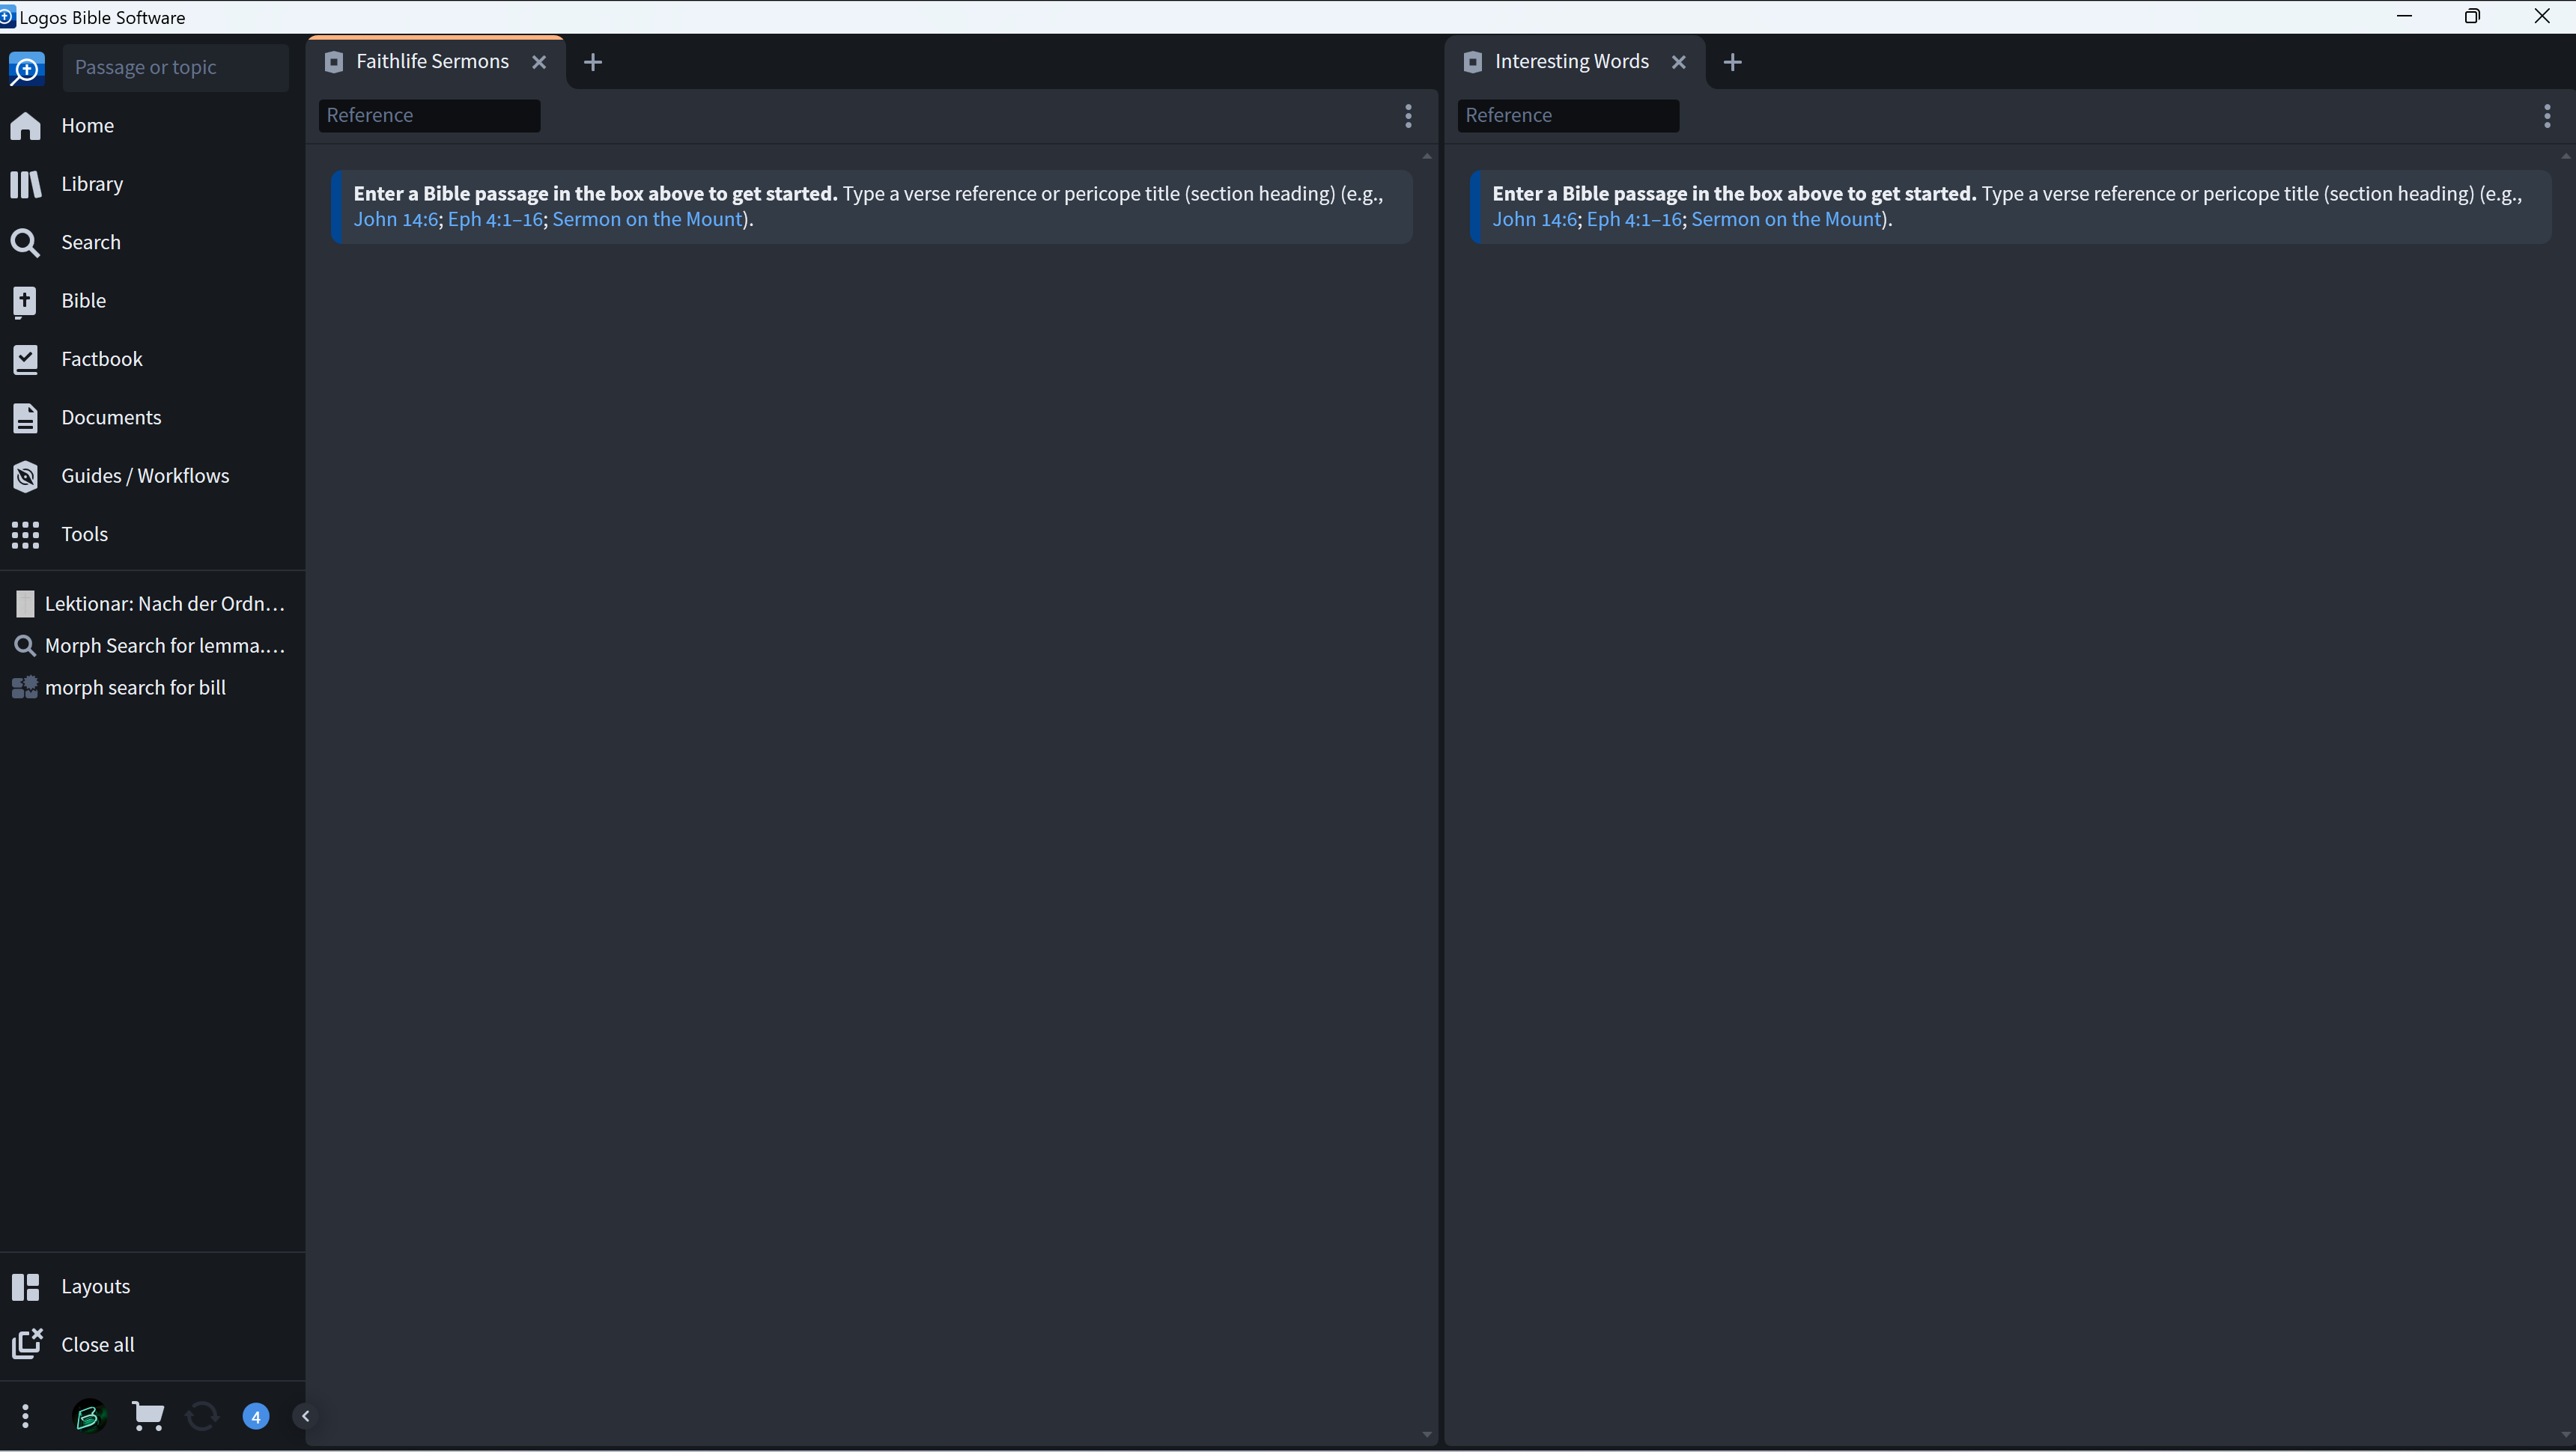Close the Interesting Words tab

click(1679, 62)
